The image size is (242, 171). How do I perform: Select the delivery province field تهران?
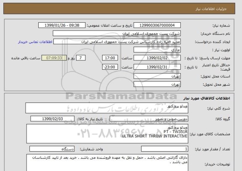tap(157, 76)
